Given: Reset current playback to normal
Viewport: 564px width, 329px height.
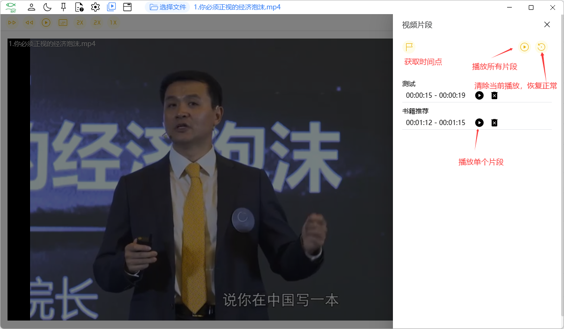Looking at the screenshot, I should pos(541,47).
